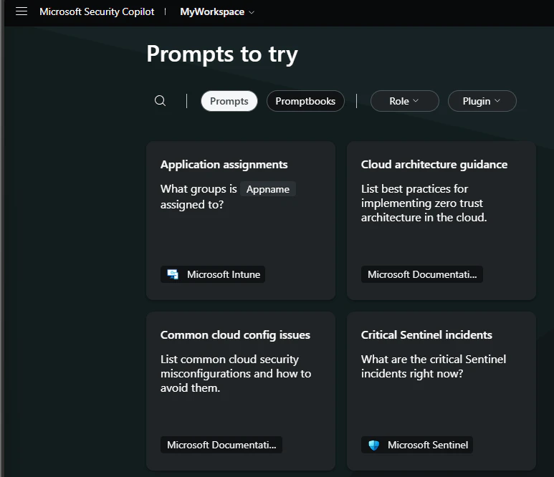Click the Microsoft Security Copilot title
The width and height of the screenshot is (554, 477).
pyautogui.click(x=97, y=11)
